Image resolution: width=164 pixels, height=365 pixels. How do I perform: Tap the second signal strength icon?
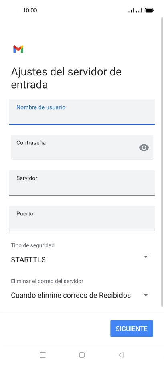[139, 10]
